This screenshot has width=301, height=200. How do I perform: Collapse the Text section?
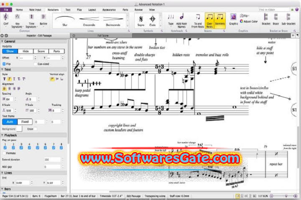coord(2,70)
